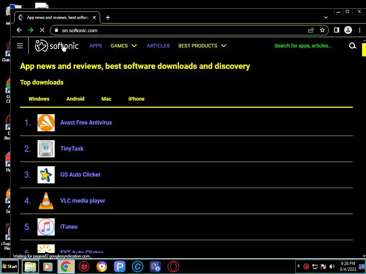
Task: Click the VLC traffic cone icon
Action: click(46, 201)
